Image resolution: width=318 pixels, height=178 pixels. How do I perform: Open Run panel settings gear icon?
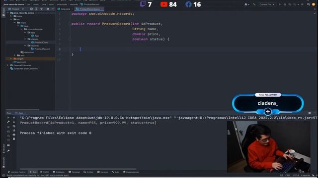tap(310, 113)
